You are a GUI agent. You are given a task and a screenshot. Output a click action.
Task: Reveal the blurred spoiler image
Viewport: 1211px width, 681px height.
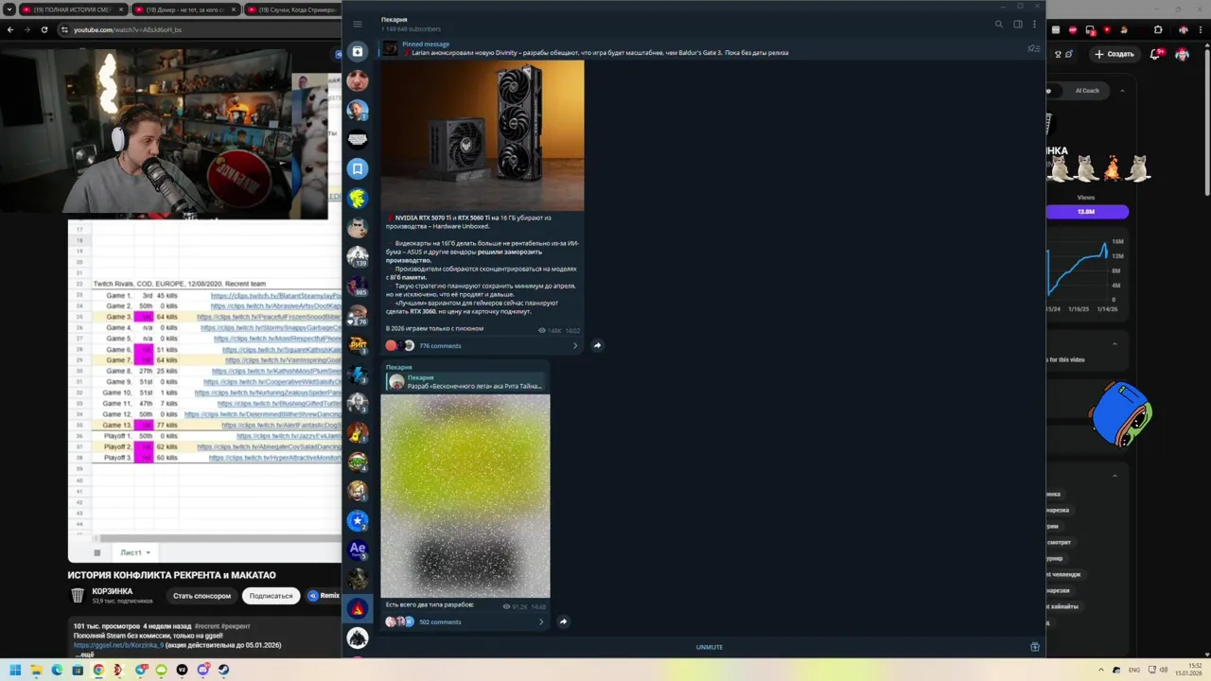(x=465, y=497)
